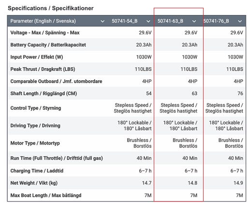Select the Charging Time / Laddtid label

(37, 171)
